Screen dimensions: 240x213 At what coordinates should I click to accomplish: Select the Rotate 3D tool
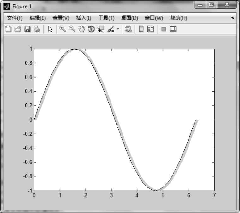(x=91, y=29)
